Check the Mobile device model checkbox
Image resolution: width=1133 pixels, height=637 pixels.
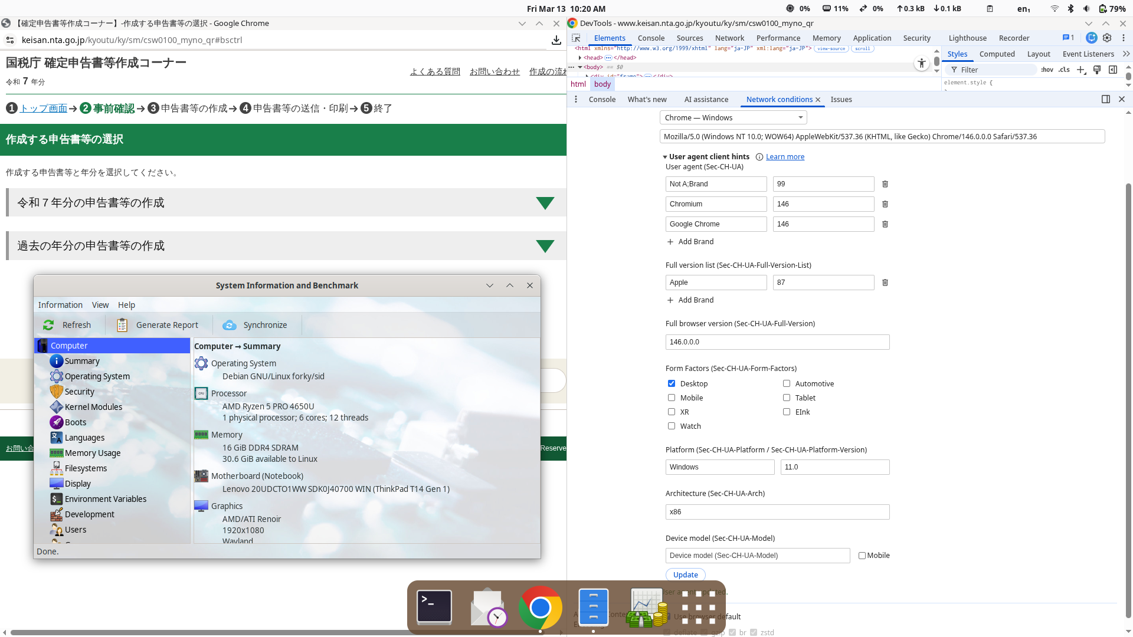pyautogui.click(x=862, y=556)
